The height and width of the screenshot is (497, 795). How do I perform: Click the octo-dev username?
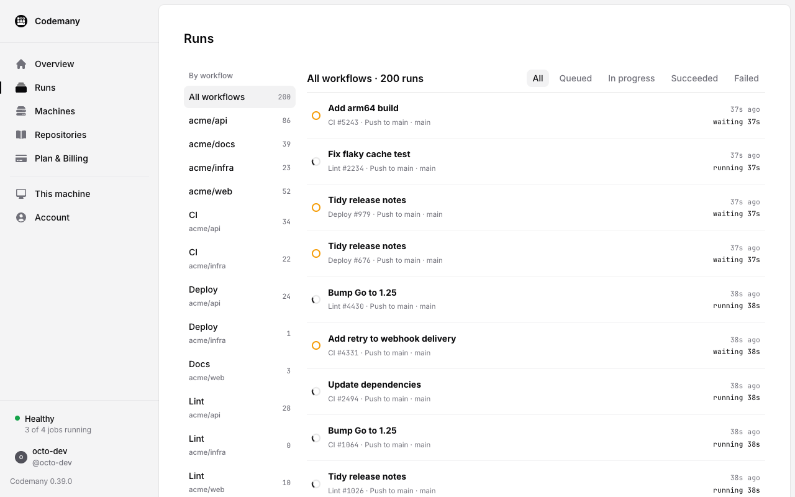point(50,451)
